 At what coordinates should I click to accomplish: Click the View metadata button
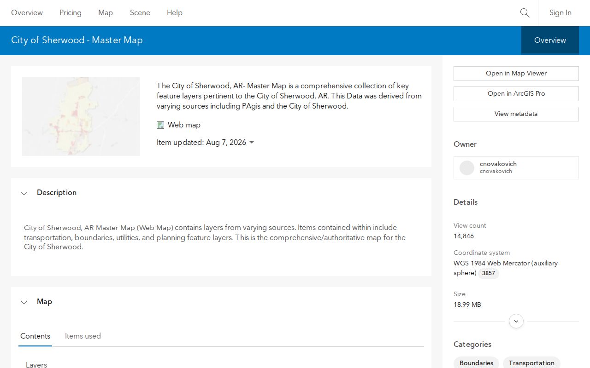516,114
